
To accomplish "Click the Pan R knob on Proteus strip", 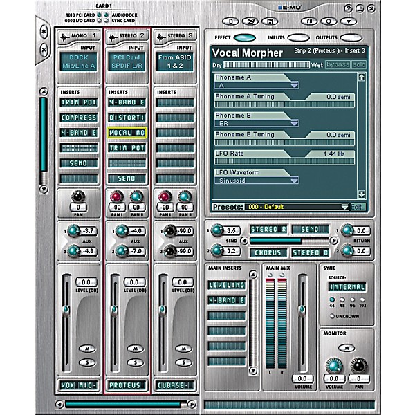I will click(136, 196).
